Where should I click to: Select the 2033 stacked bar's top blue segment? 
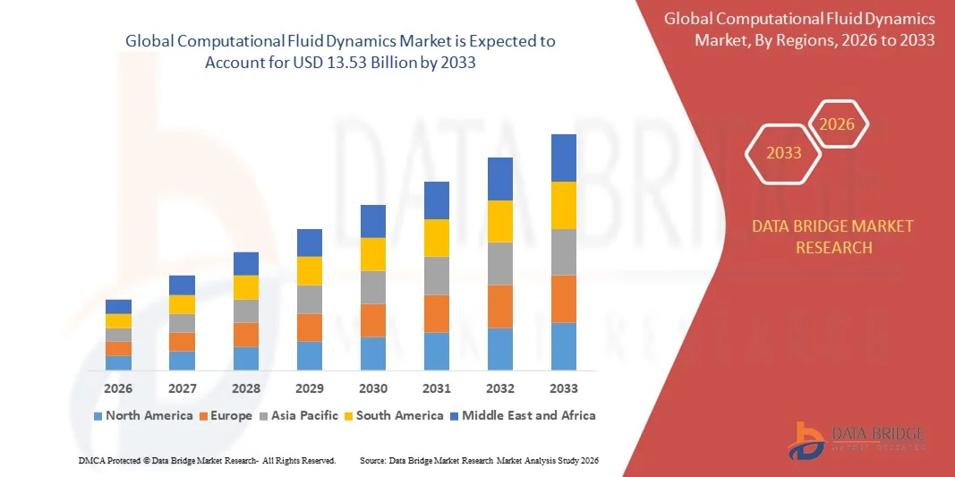point(563,158)
